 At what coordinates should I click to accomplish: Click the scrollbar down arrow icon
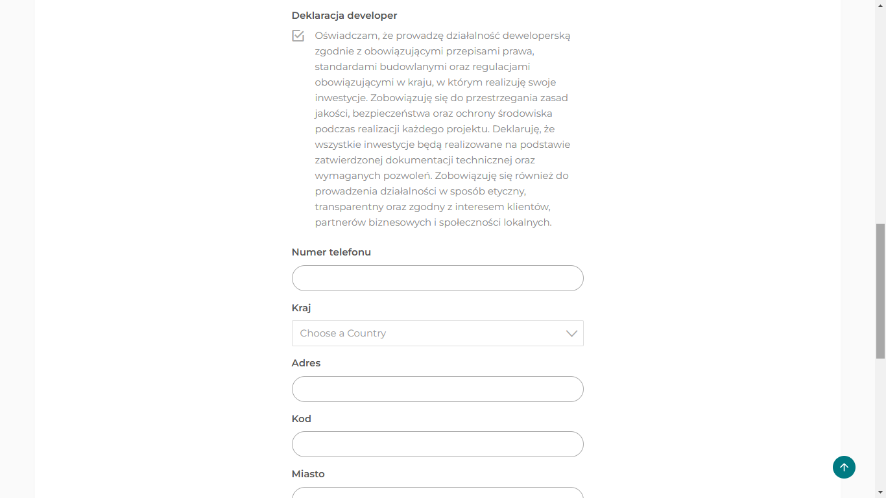point(880,493)
